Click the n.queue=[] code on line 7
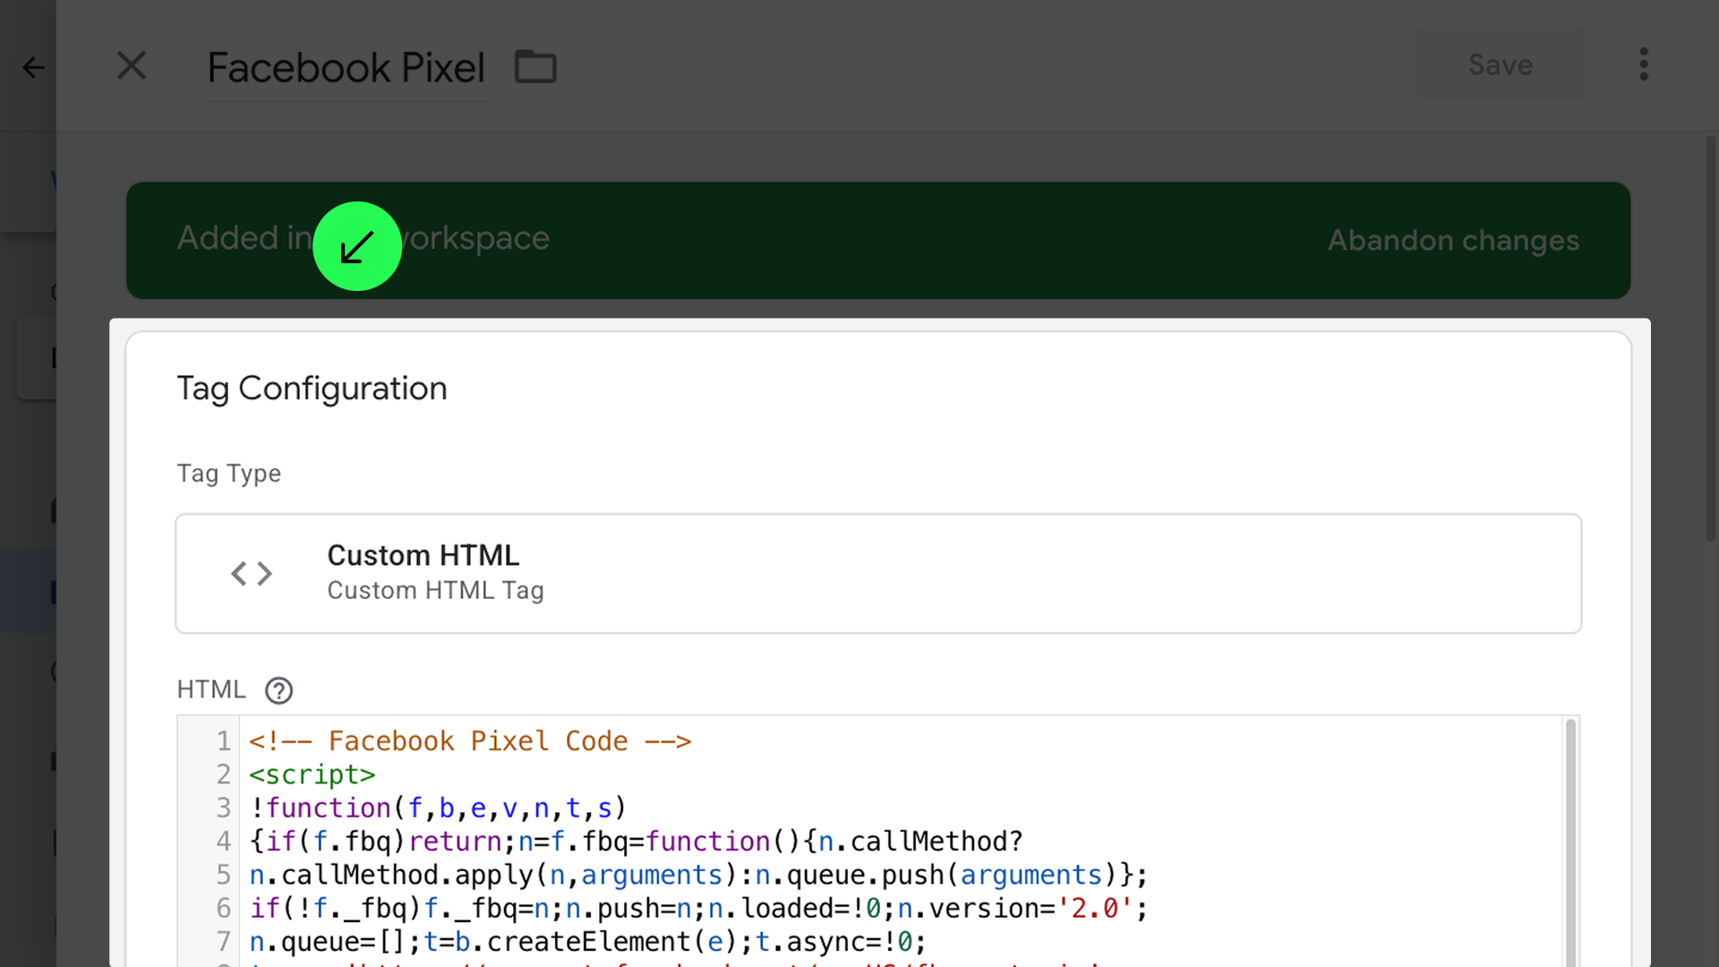This screenshot has width=1719, height=967. point(587,942)
